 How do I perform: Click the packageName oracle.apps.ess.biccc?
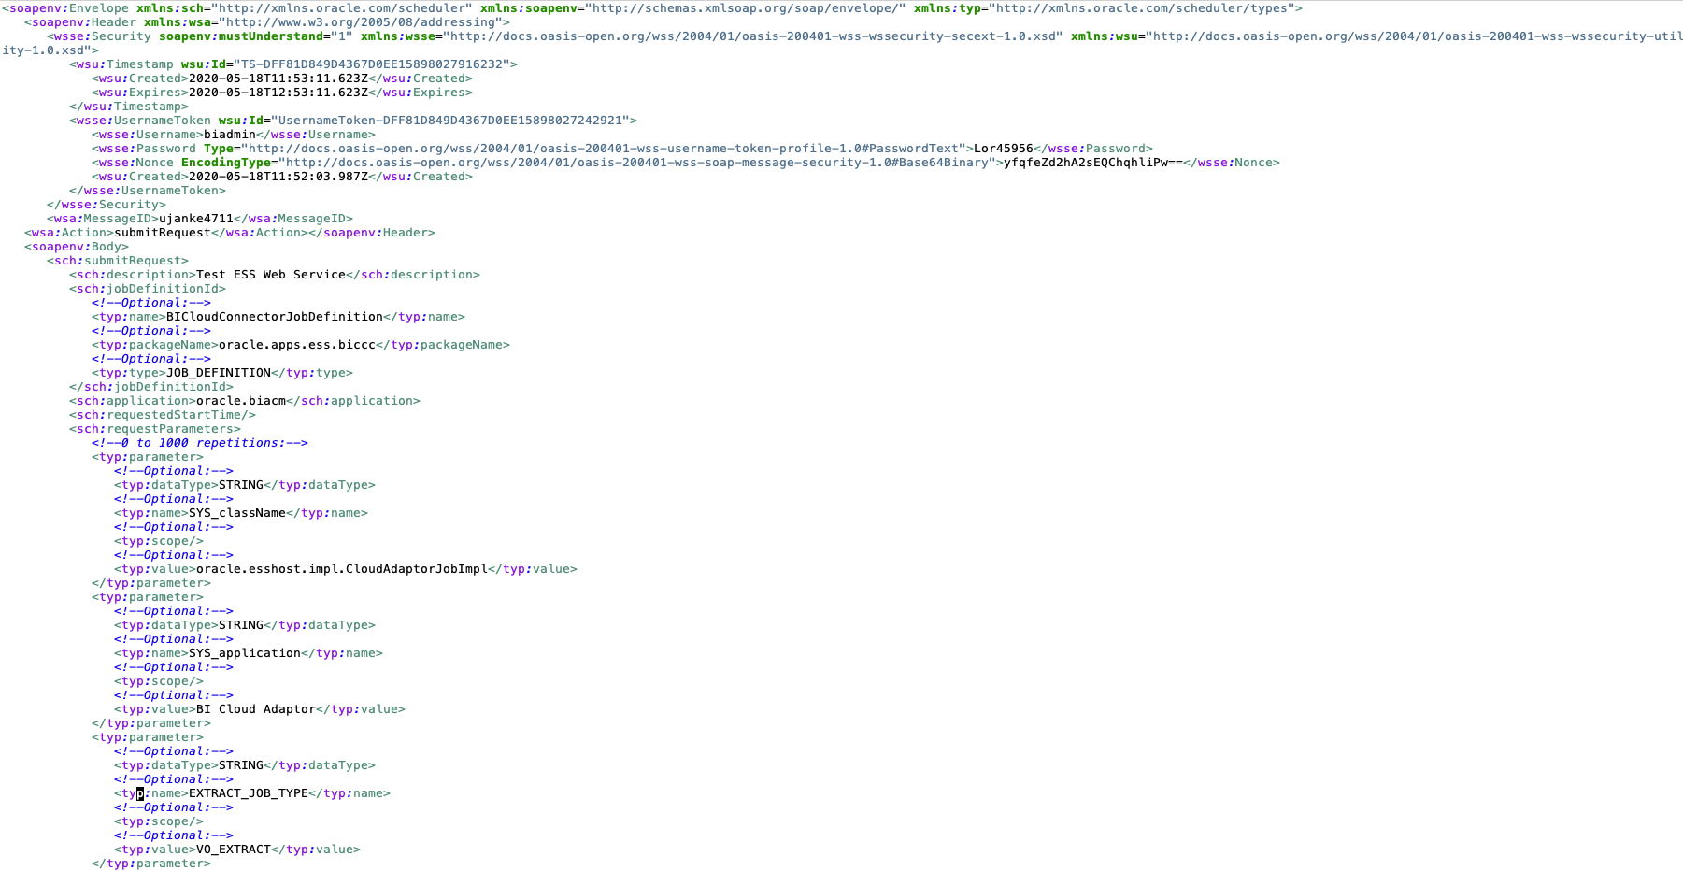coord(298,344)
